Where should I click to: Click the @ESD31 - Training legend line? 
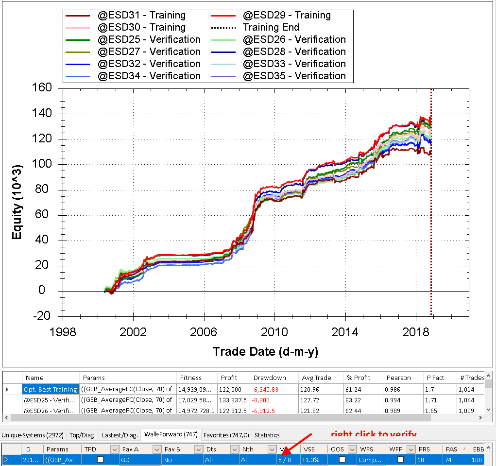[x=80, y=16]
